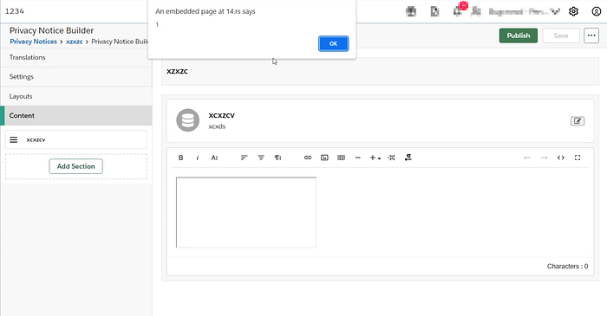This screenshot has height=316, width=607.
Task: Edit the xcxzcv section details
Action: pos(578,121)
